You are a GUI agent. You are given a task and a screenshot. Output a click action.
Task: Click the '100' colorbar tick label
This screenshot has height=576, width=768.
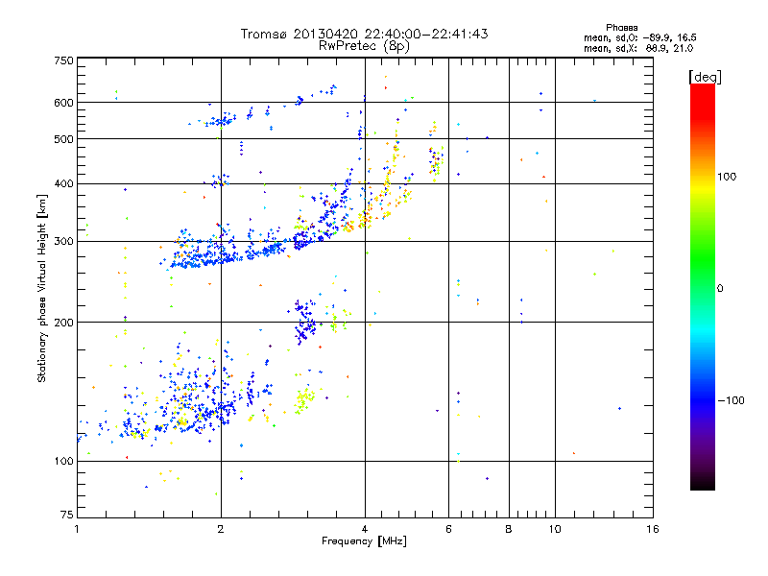pyautogui.click(x=727, y=177)
